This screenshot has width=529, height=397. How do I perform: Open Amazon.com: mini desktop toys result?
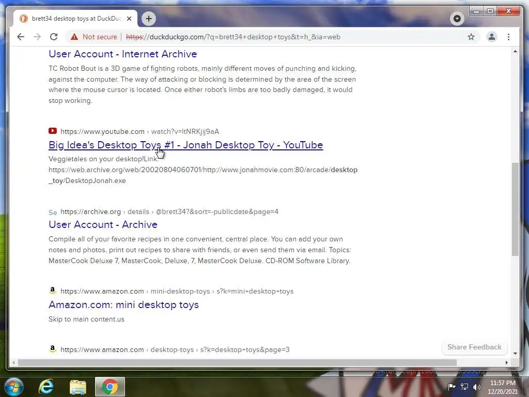click(124, 304)
